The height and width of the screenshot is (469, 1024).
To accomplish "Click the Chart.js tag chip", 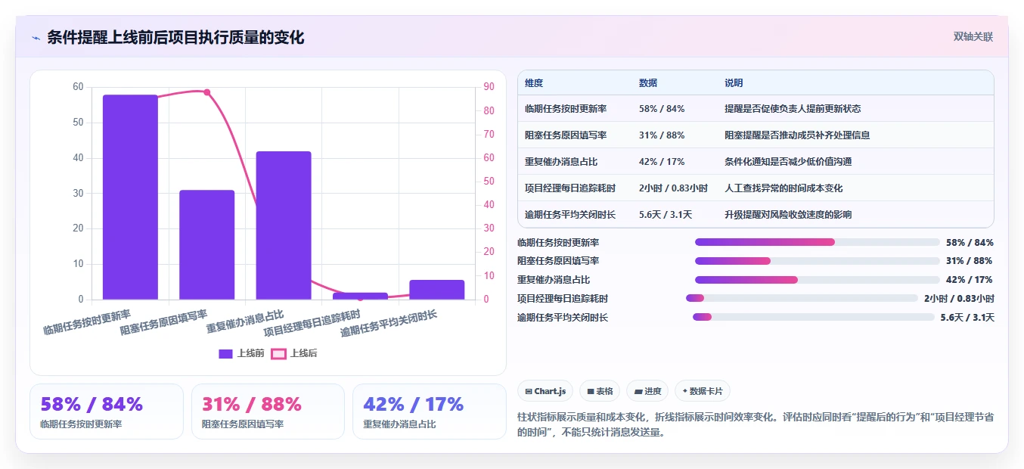I will [545, 391].
